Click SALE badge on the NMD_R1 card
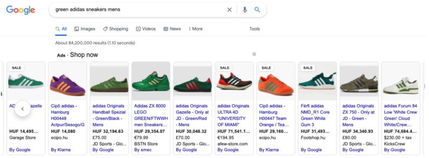Screen dimensions: 429x158 (308, 68)
